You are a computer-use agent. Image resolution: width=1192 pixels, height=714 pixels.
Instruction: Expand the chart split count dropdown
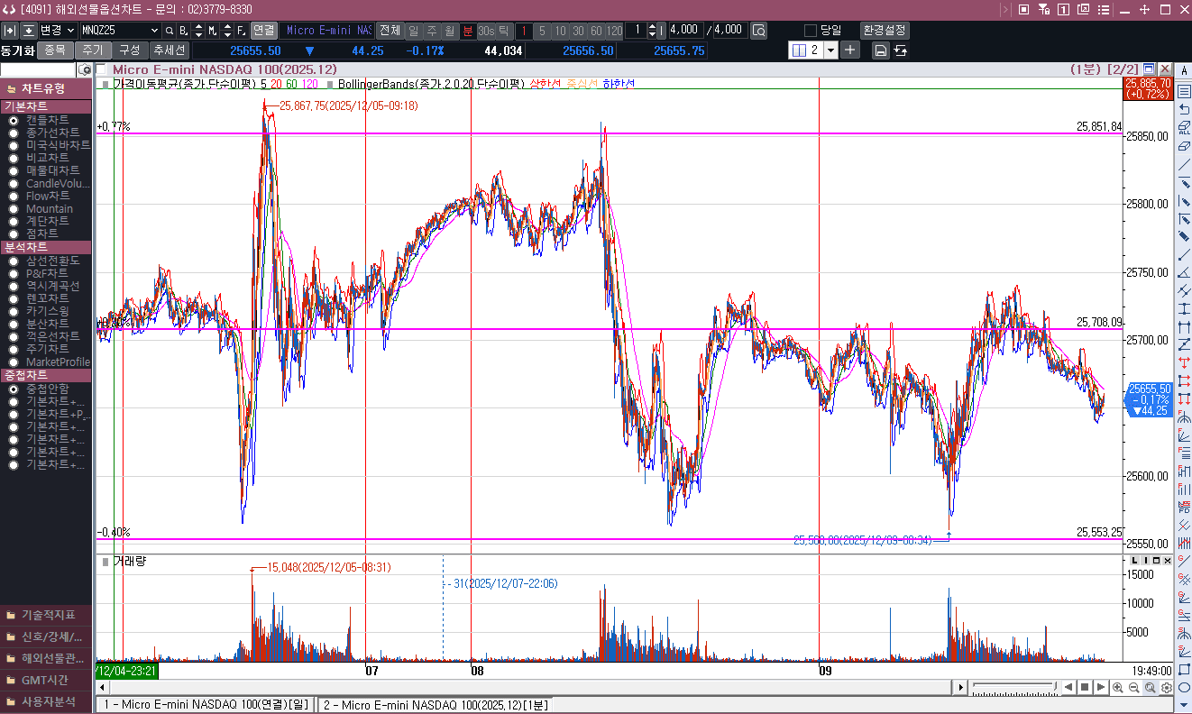(x=831, y=50)
